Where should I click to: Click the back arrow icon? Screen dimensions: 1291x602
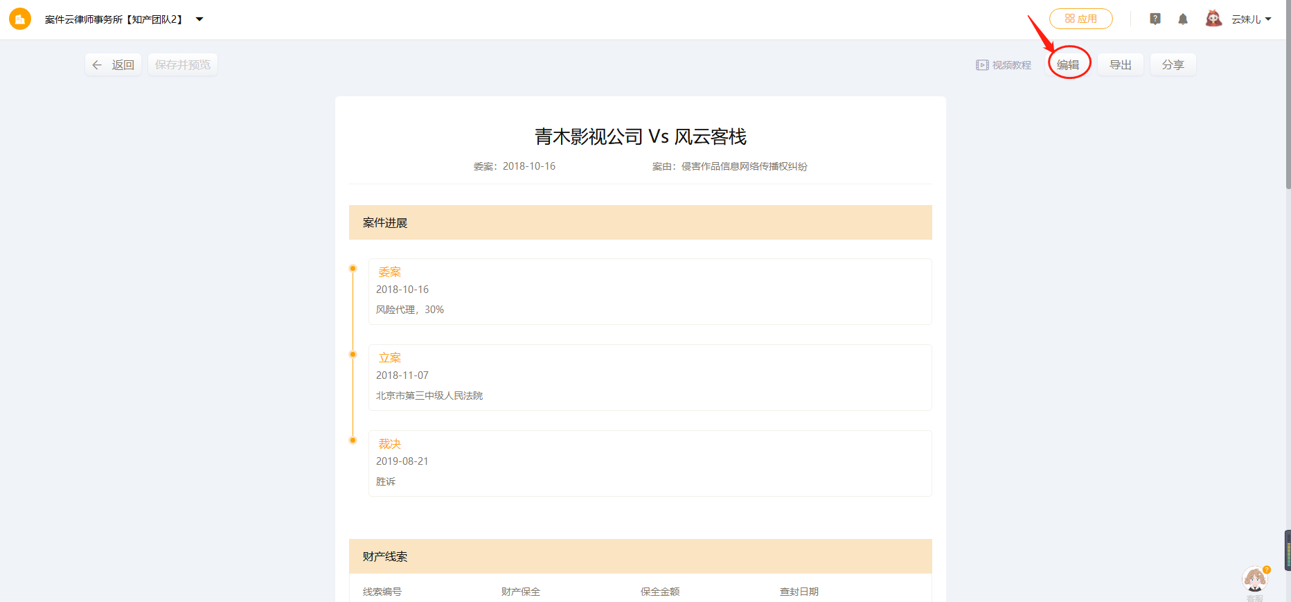pos(98,65)
